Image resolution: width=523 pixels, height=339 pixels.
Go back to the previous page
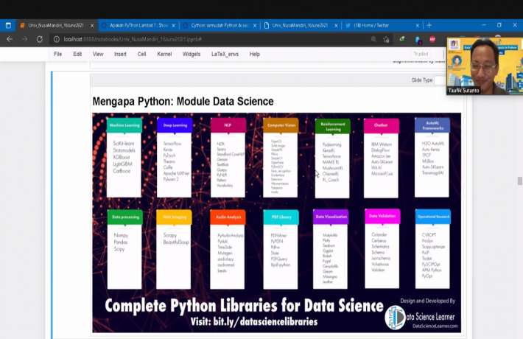pos(10,39)
